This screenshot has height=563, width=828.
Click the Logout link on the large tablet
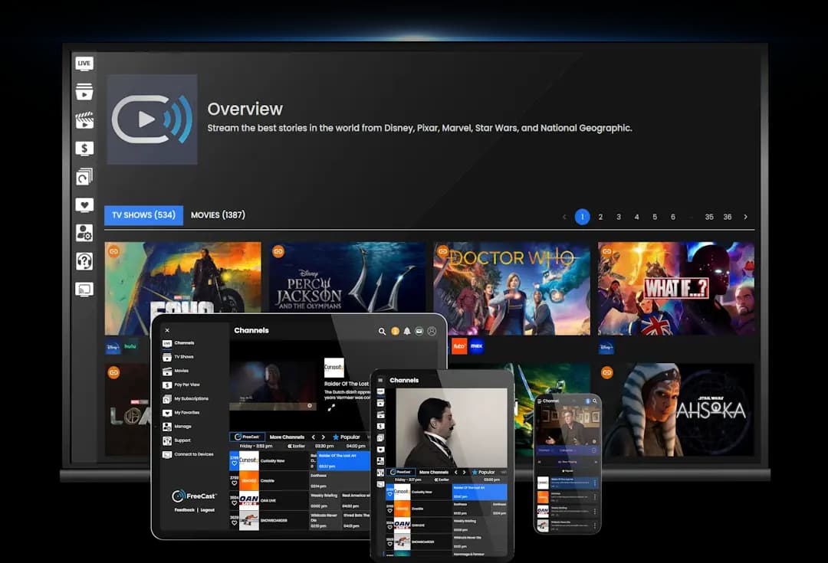click(207, 510)
